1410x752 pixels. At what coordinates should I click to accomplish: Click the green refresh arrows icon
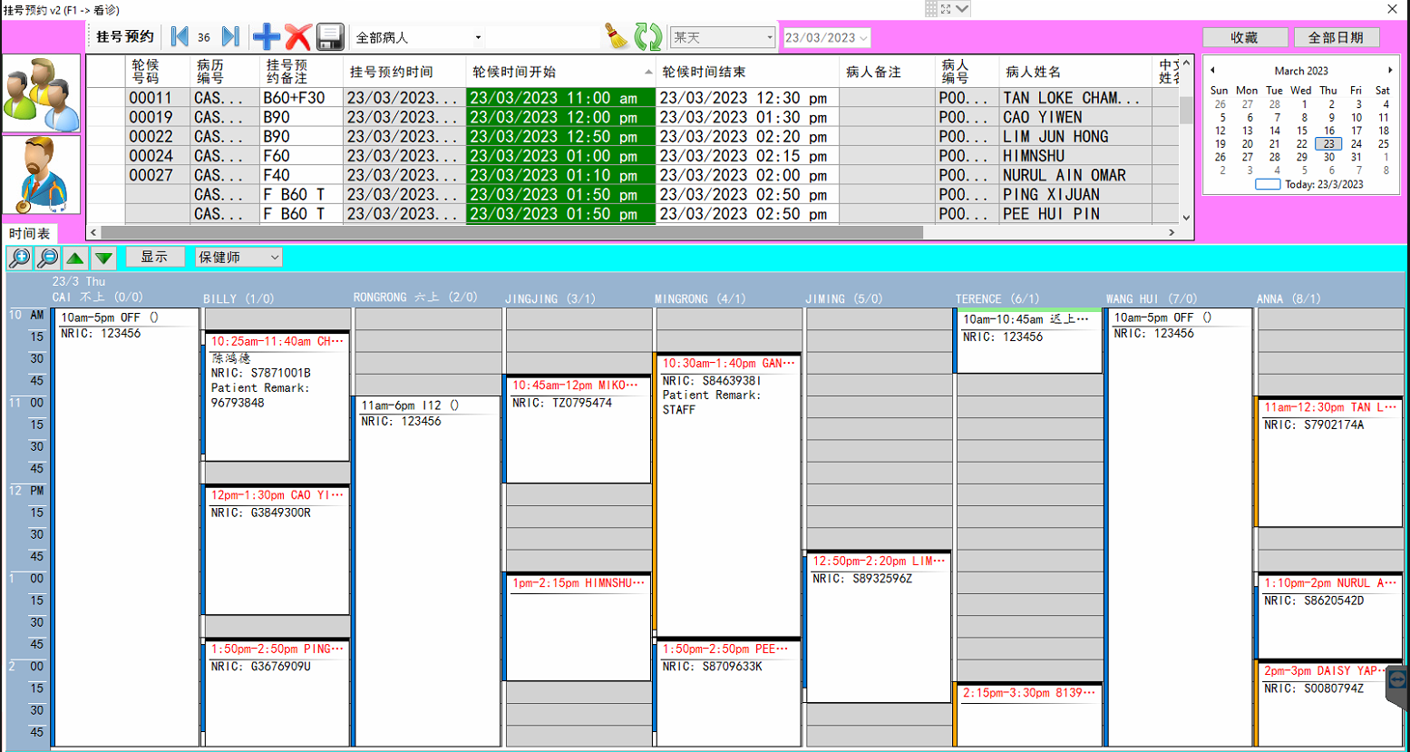647,37
